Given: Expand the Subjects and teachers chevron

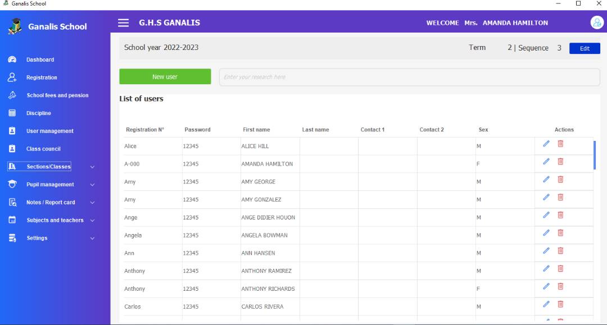Looking at the screenshot, I should coord(92,220).
